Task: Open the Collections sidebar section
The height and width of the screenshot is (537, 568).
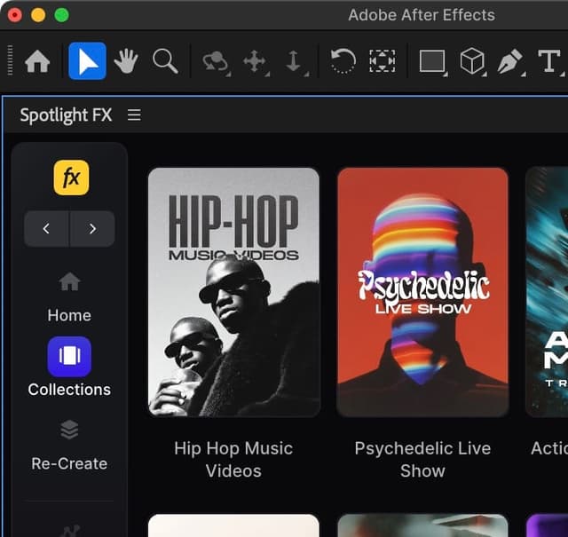Action: pos(69,367)
